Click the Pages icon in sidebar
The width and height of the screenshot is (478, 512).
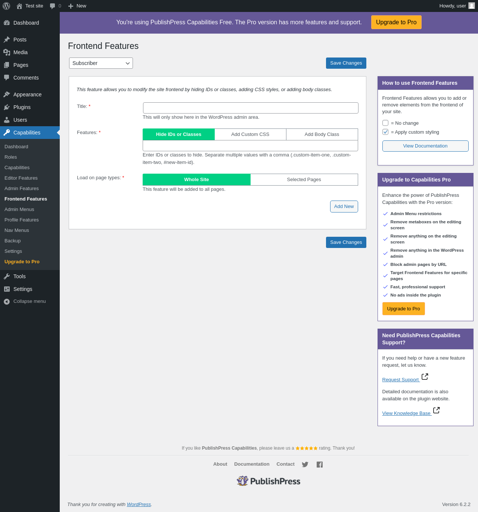pos(7,65)
